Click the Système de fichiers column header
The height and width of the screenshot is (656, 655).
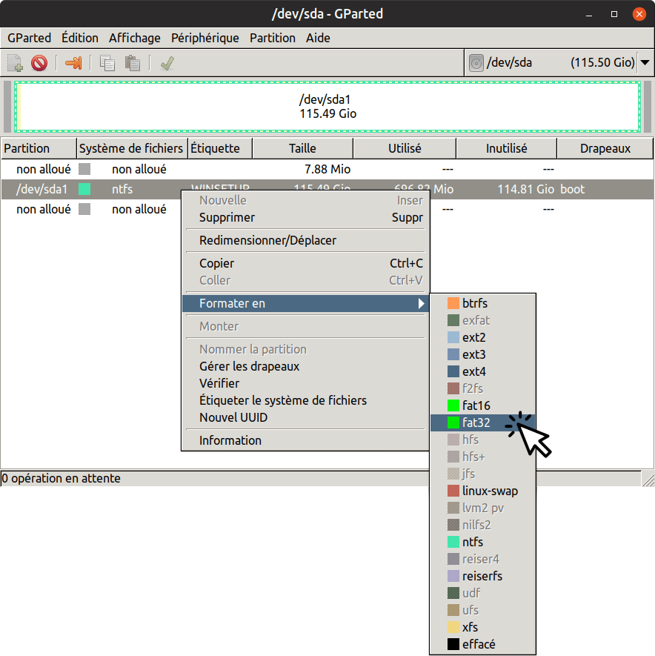(132, 148)
